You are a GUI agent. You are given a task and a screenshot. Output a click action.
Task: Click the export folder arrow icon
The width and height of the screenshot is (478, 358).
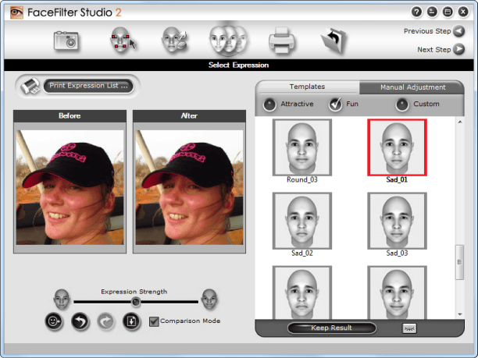click(334, 41)
